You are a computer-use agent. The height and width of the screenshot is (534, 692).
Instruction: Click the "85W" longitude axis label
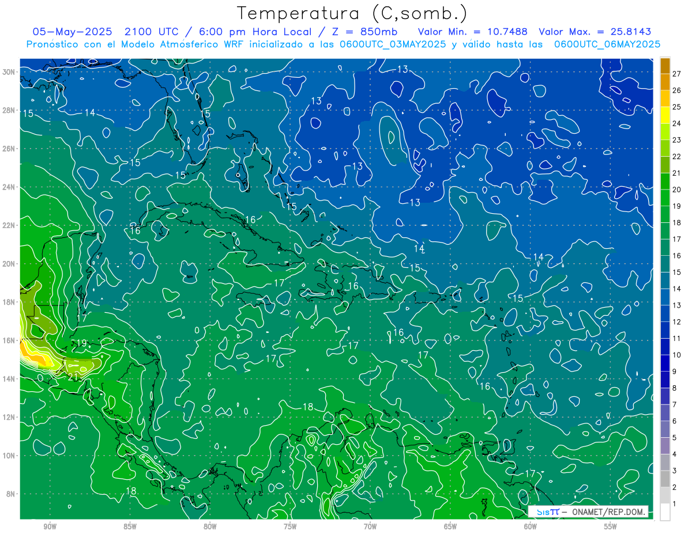point(130,527)
